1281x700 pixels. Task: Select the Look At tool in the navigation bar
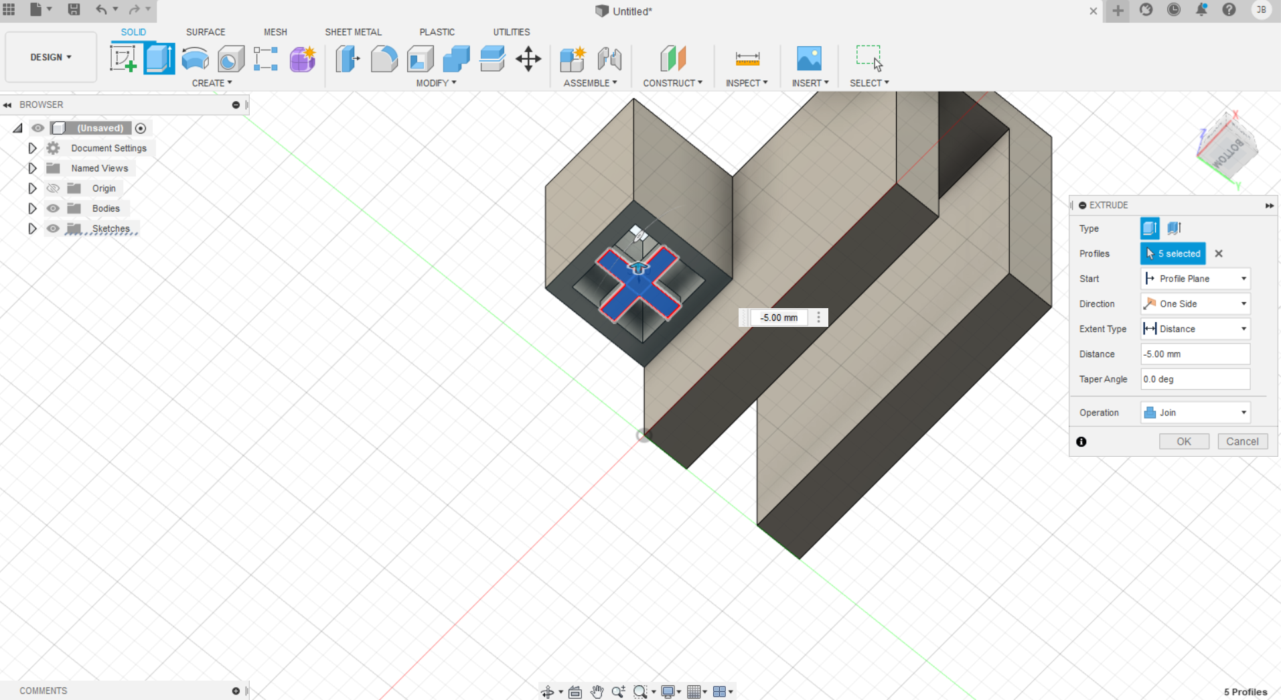(575, 691)
